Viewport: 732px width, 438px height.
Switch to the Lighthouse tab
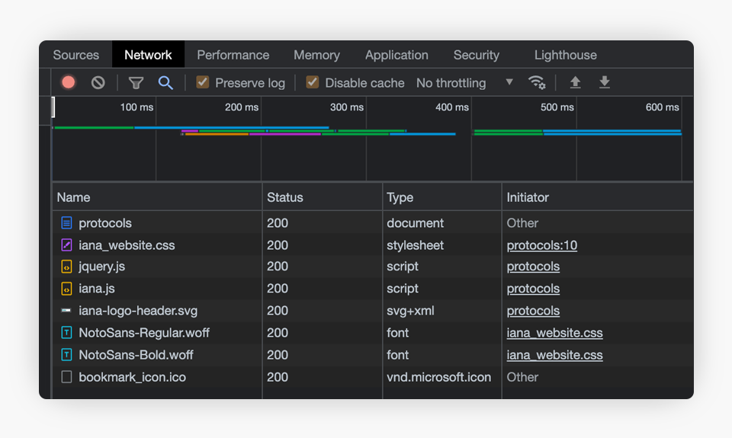click(x=565, y=55)
